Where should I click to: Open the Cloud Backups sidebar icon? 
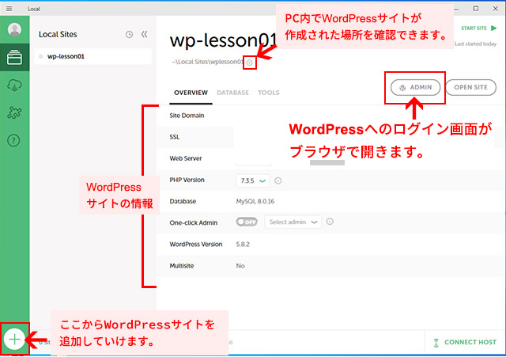[14, 85]
